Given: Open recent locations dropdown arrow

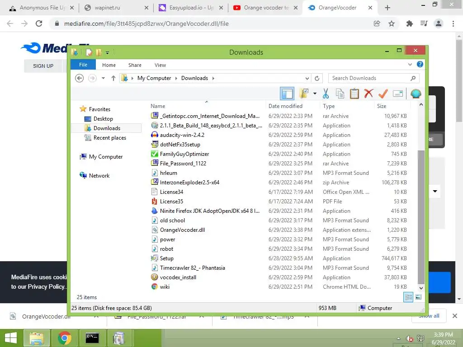Looking at the screenshot, I should pyautogui.click(x=103, y=78).
